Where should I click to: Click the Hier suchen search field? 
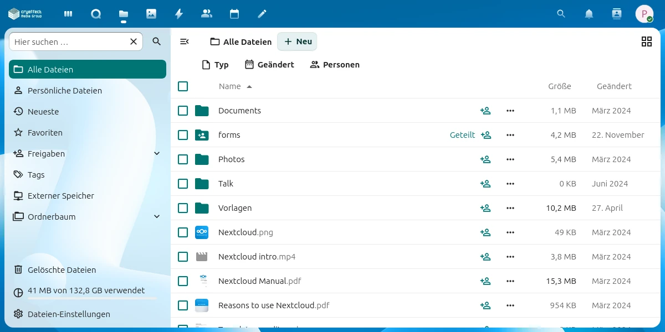[x=69, y=41]
